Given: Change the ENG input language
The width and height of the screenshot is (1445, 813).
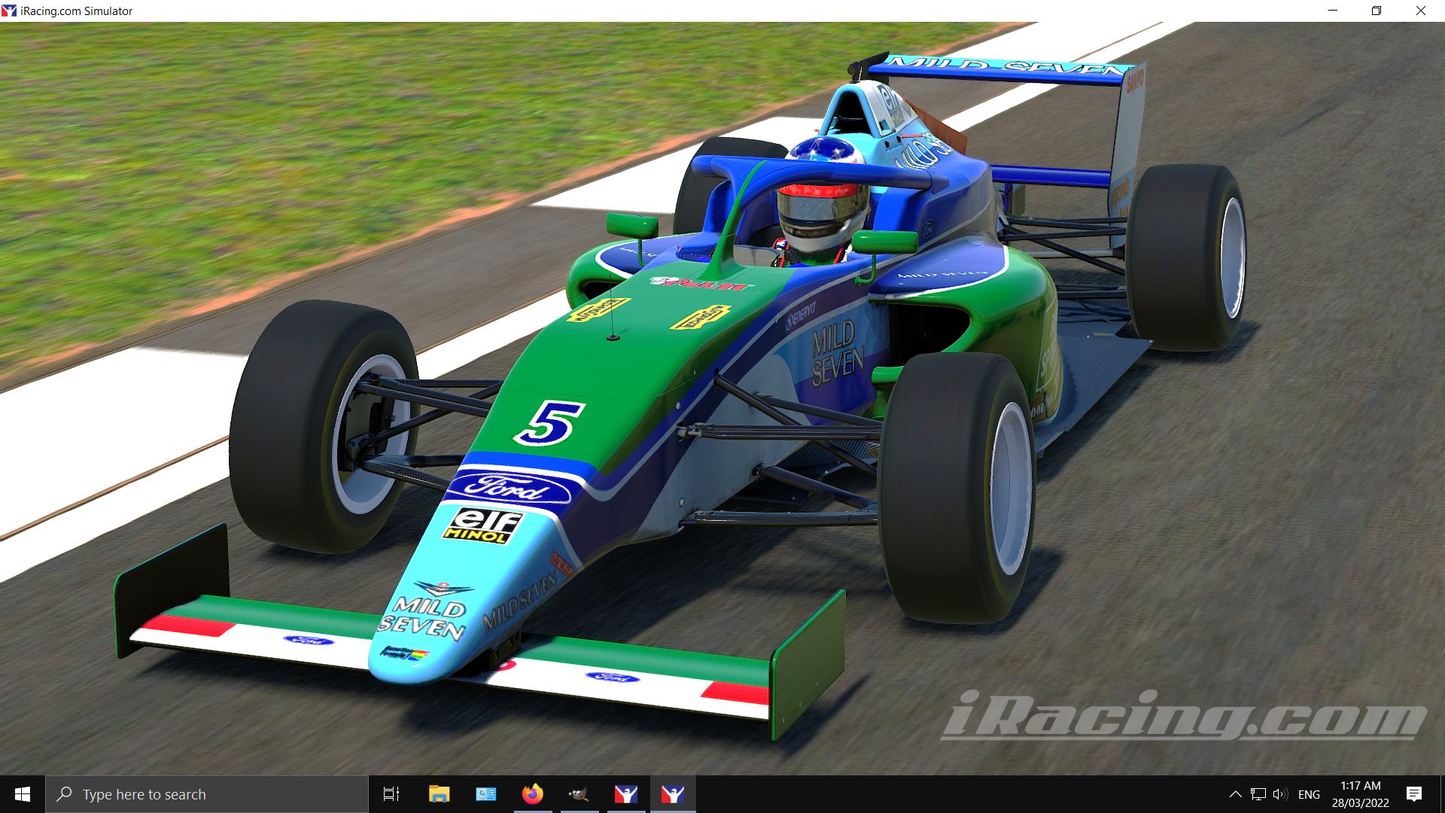Looking at the screenshot, I should click(x=1309, y=794).
